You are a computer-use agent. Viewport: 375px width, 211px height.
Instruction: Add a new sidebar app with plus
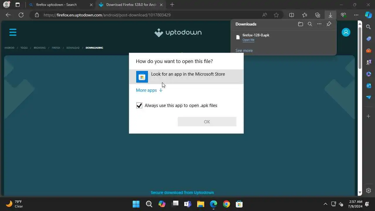[369, 116]
